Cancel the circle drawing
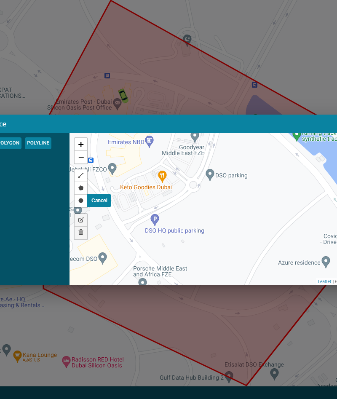337x399 pixels. coord(99,201)
